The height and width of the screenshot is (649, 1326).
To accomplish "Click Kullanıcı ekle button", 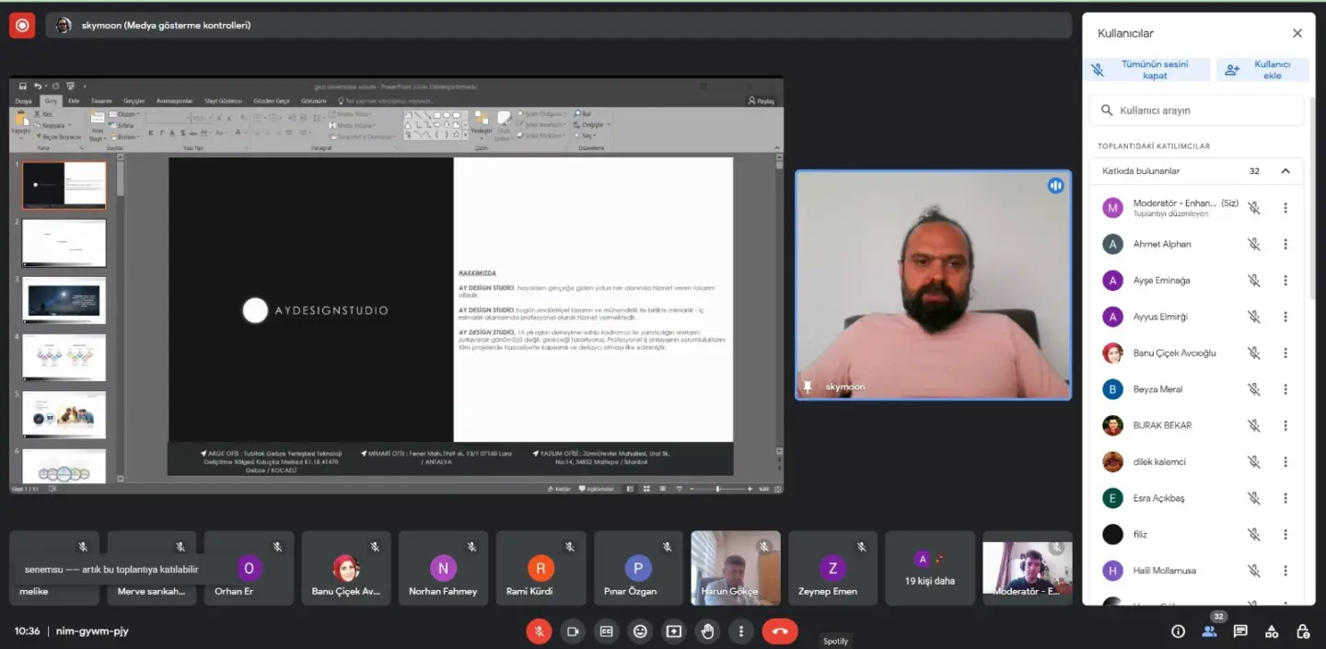I will click(x=1262, y=70).
